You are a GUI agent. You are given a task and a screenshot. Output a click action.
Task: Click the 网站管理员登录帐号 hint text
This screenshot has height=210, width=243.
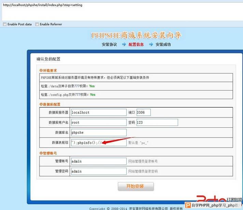tap(143, 161)
